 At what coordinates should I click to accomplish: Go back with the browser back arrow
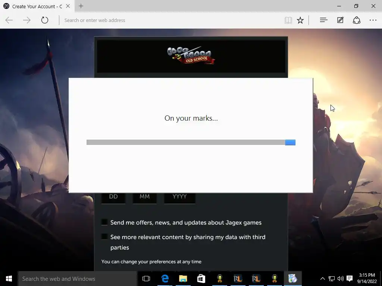[x=9, y=20]
